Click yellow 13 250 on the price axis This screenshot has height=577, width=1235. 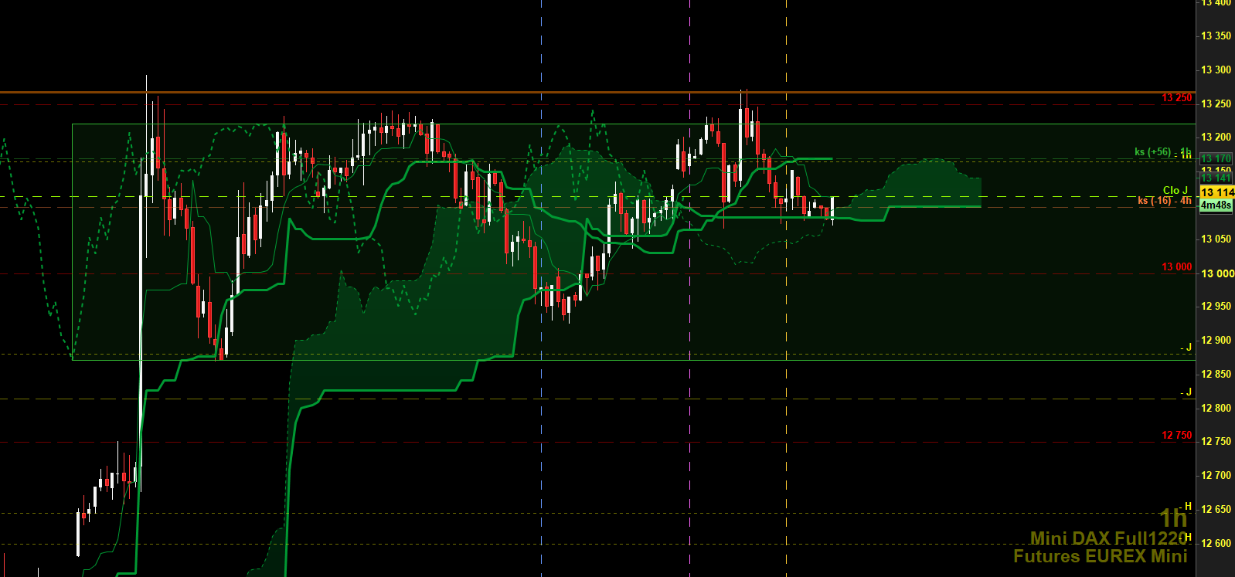[1216, 104]
